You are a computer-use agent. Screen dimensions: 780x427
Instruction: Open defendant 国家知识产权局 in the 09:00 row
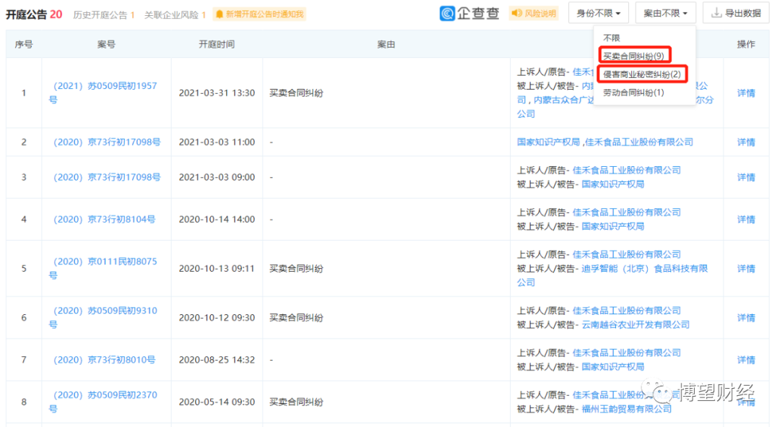[x=613, y=184]
